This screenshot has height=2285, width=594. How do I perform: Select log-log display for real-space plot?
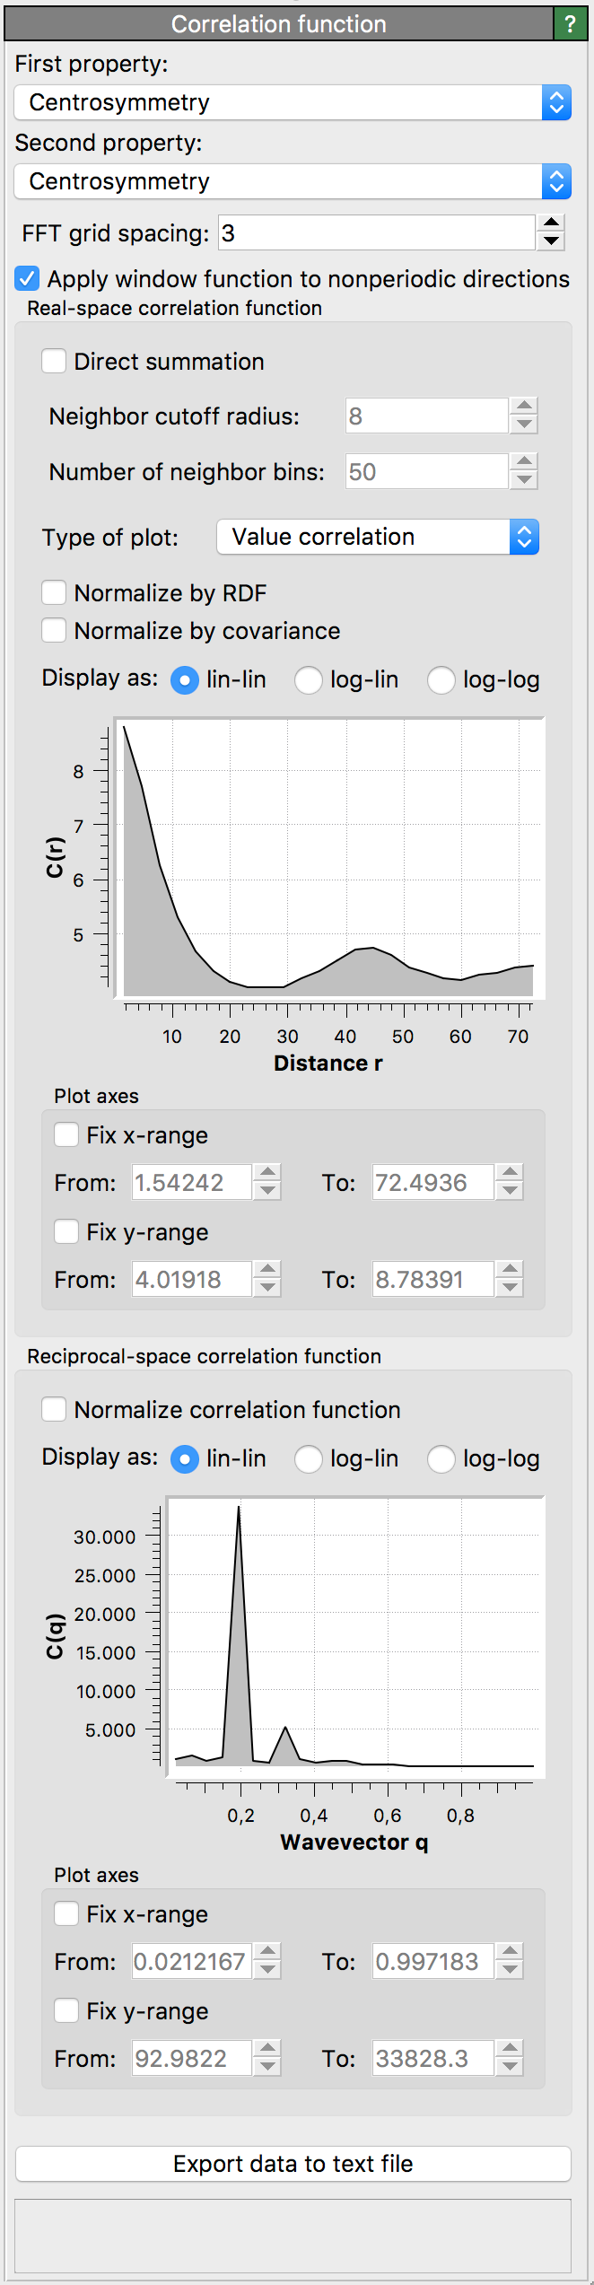(x=441, y=680)
